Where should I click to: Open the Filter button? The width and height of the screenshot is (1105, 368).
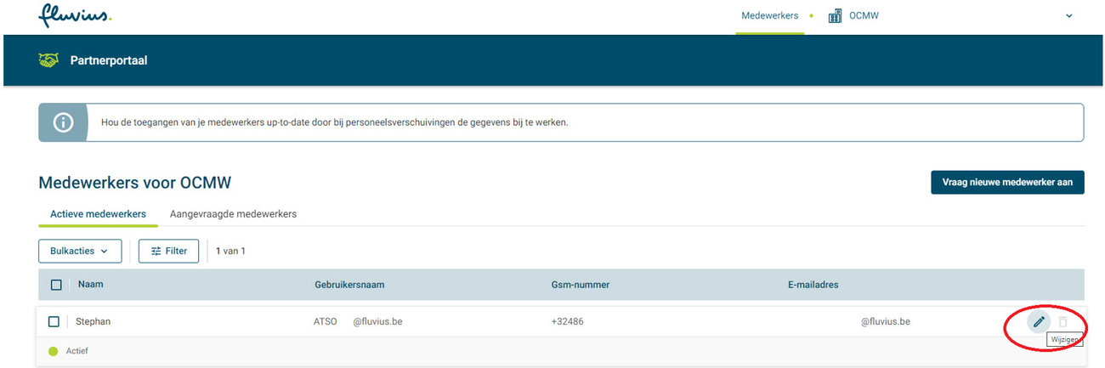(x=168, y=251)
